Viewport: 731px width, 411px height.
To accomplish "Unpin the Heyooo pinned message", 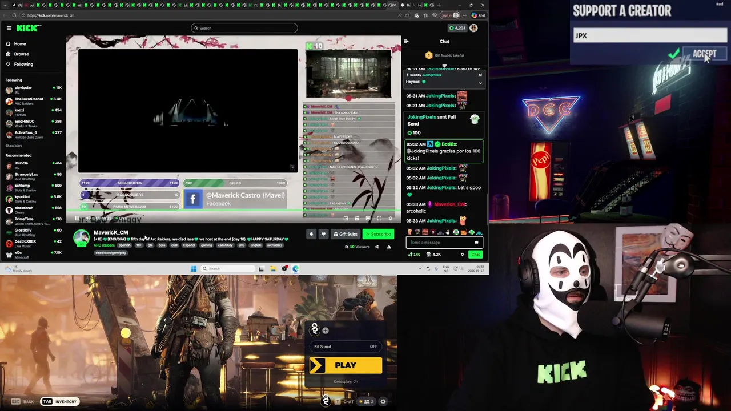I will click(480, 75).
